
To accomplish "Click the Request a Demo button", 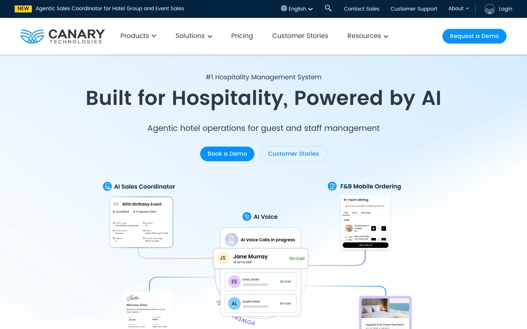I will click(x=474, y=36).
